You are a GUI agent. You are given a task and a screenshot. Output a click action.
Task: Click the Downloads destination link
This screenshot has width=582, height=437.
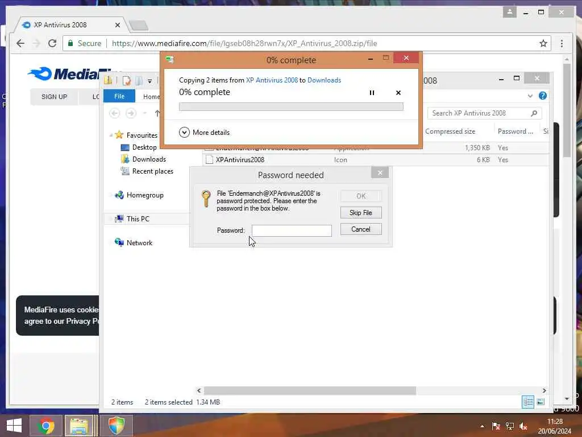(324, 80)
